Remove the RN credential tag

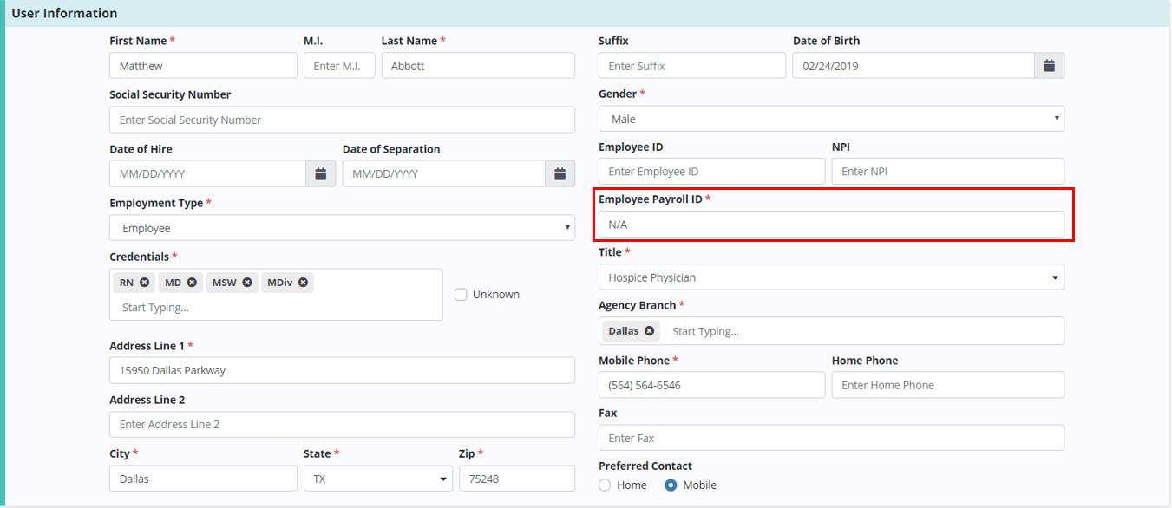click(x=145, y=283)
